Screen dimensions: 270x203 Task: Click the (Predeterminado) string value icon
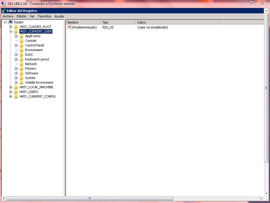pos(69,27)
